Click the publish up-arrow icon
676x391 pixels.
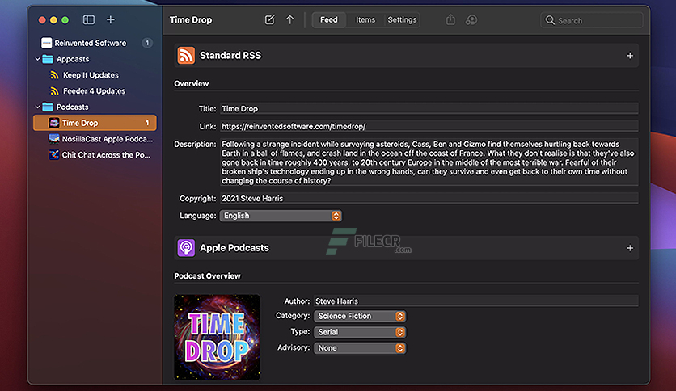290,20
